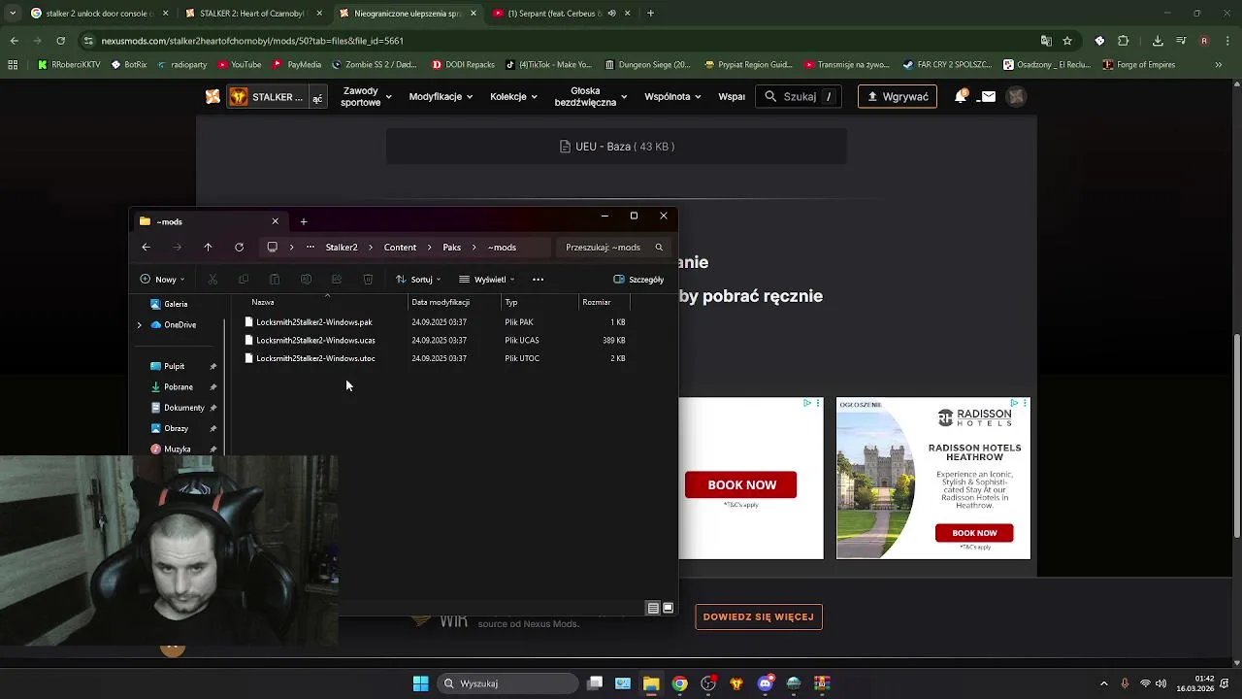Open Dokumenty in Explorer sidebar
Viewport: 1242px width, 699px height.
[x=184, y=408]
